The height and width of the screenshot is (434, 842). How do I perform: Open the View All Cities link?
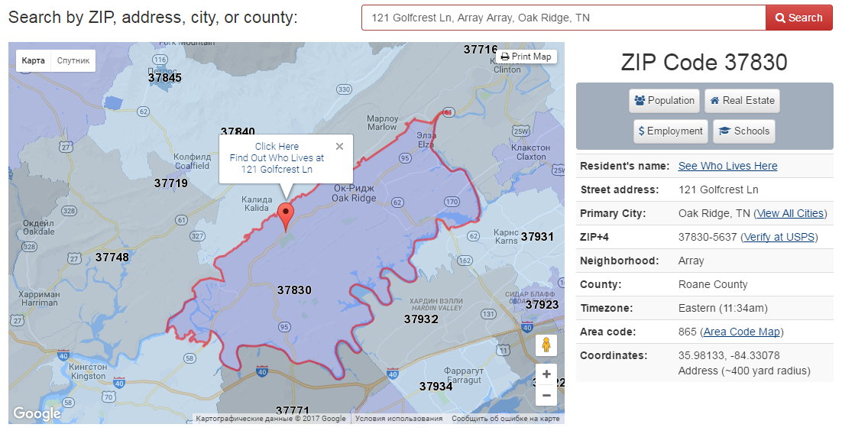click(x=790, y=213)
